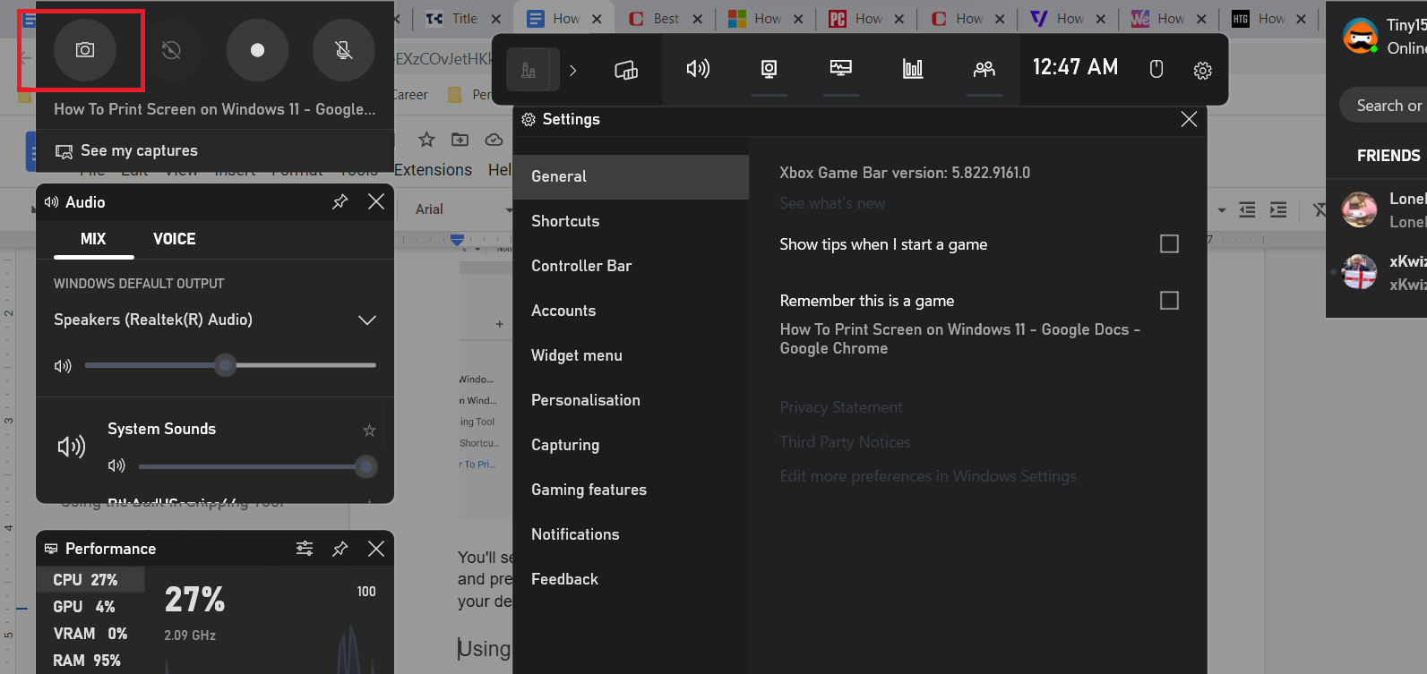Open the Arial font dropdown in Docs
The height and width of the screenshot is (674, 1427).
coord(463,209)
